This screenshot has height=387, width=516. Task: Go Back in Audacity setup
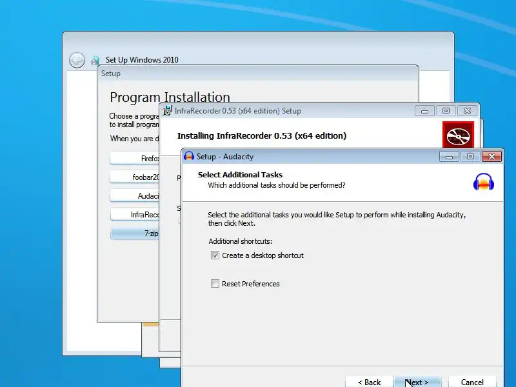coord(369,382)
